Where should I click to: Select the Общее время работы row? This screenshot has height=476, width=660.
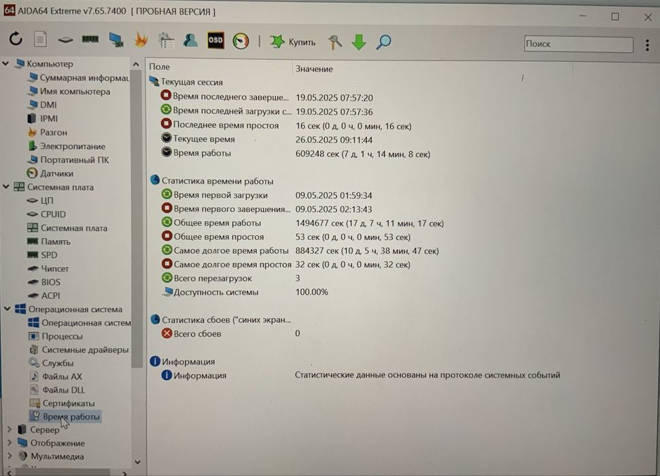coord(302,223)
